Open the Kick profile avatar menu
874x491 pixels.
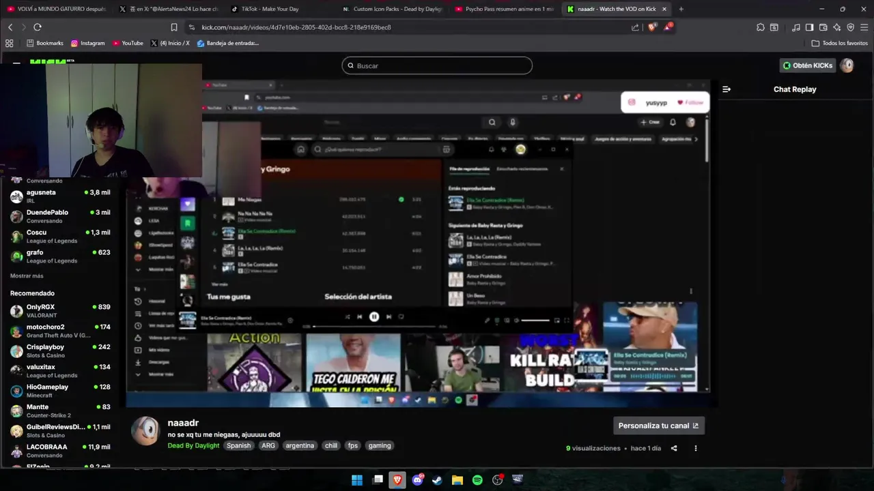[x=847, y=65]
